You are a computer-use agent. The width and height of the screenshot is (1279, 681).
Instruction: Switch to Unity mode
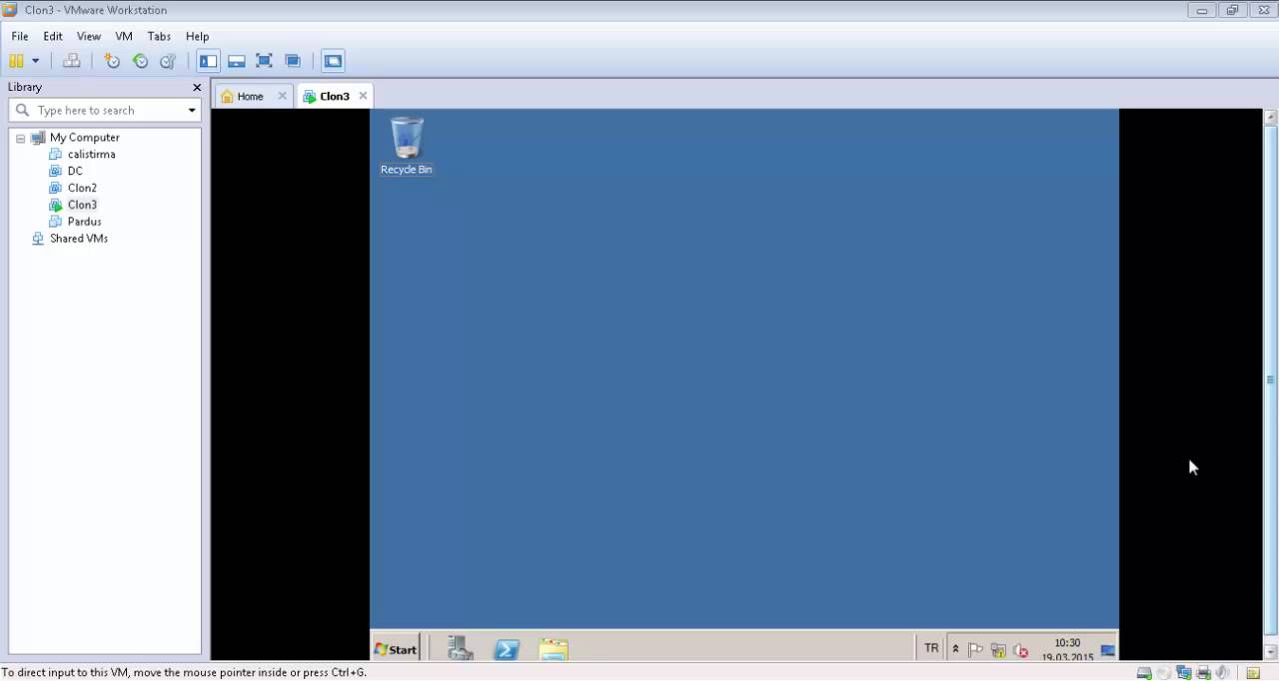coord(293,61)
